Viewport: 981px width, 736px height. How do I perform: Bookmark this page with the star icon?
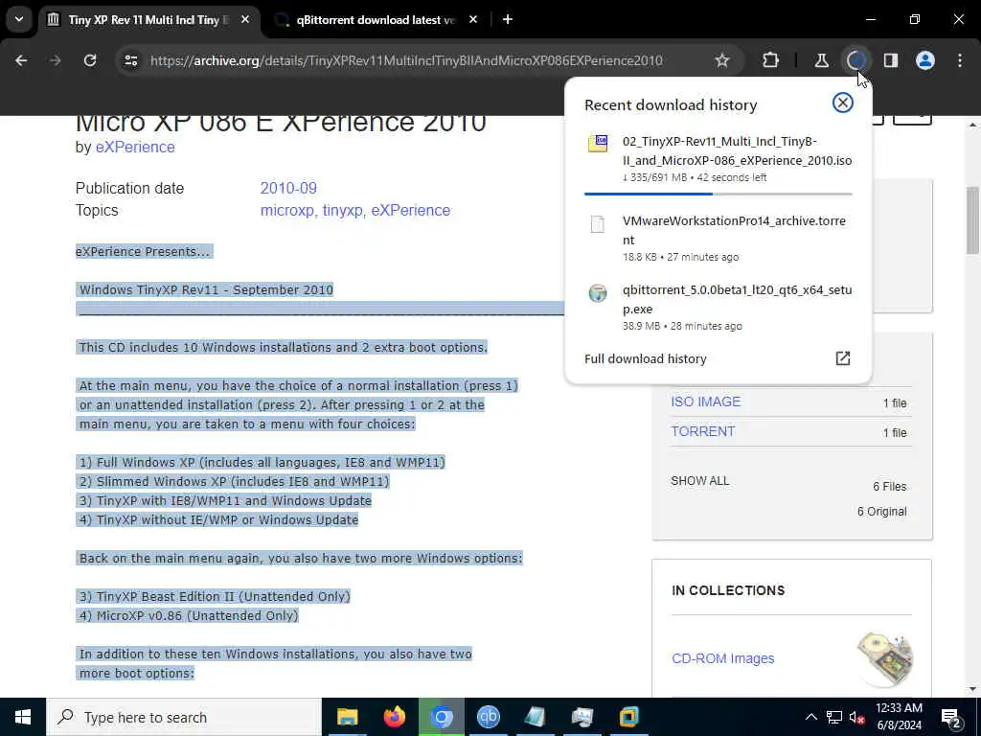pos(722,60)
